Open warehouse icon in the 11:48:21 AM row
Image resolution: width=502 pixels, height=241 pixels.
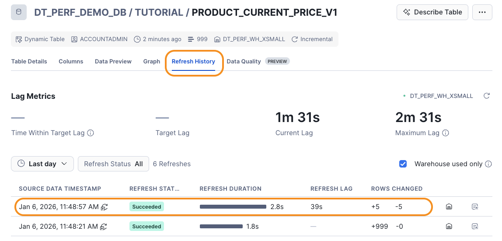coord(449,227)
